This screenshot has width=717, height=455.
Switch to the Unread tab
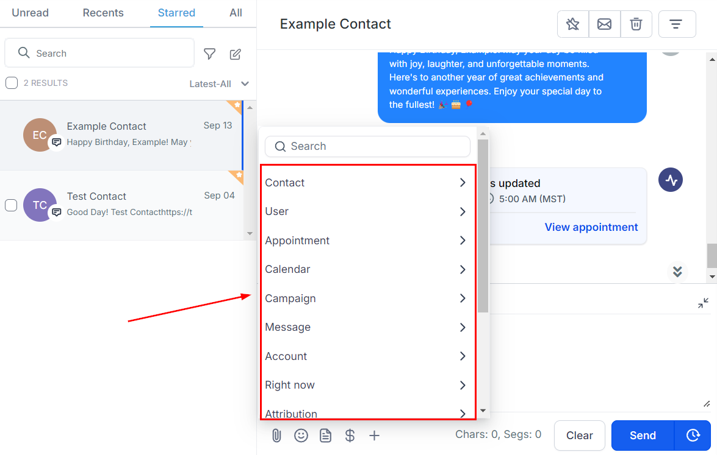[30, 13]
